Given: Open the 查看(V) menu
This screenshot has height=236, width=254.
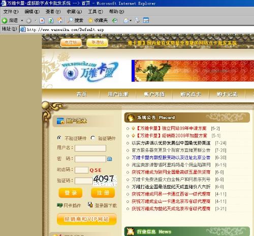Looking at the screenshot, I should (x=53, y=12).
